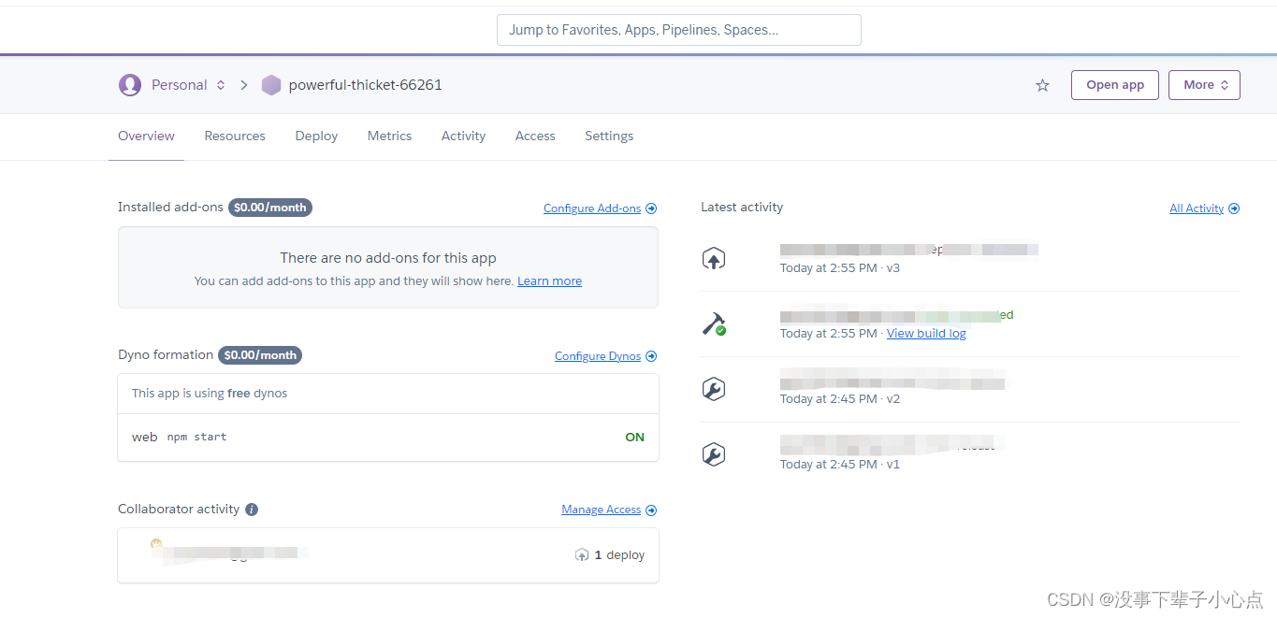Screen dimensions: 1277x618
Task: Open the Access tab
Action: click(535, 137)
